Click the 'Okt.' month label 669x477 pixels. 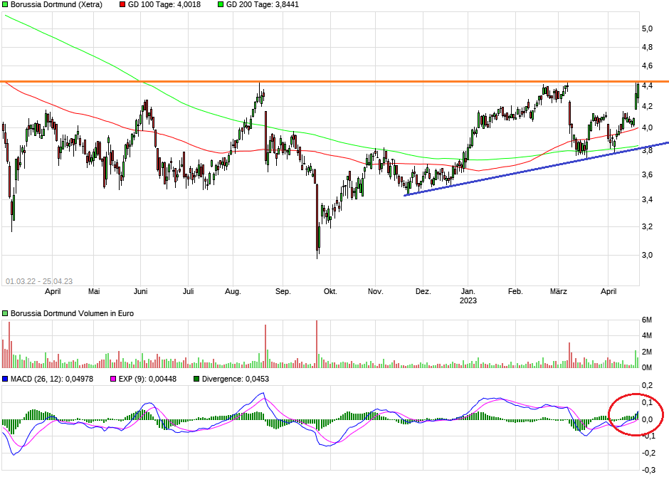coord(330,291)
